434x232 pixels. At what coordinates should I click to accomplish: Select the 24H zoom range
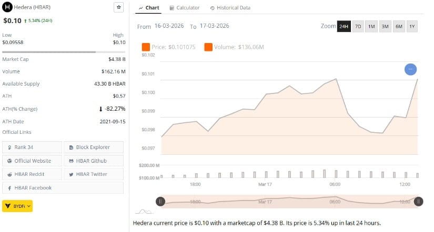tap(344, 26)
